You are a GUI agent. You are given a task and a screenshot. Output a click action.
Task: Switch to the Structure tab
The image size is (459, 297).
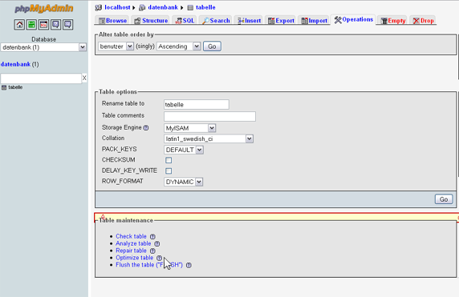click(x=151, y=21)
